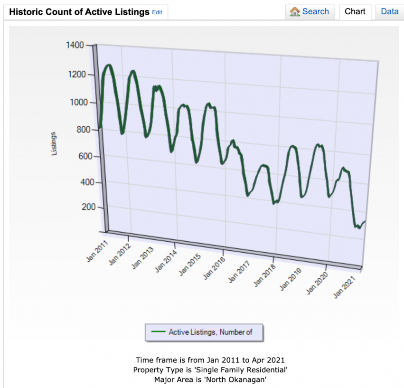Image resolution: width=404 pixels, height=388 pixels.
Task: Click the 'Active Listings, Number of' legend label
Action: click(210, 332)
